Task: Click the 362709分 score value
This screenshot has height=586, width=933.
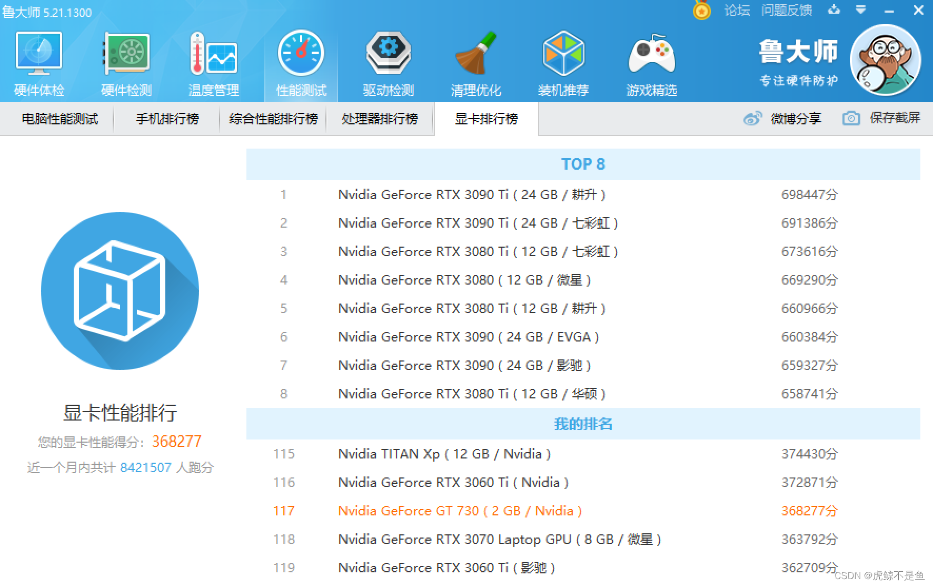Action: 810,568
